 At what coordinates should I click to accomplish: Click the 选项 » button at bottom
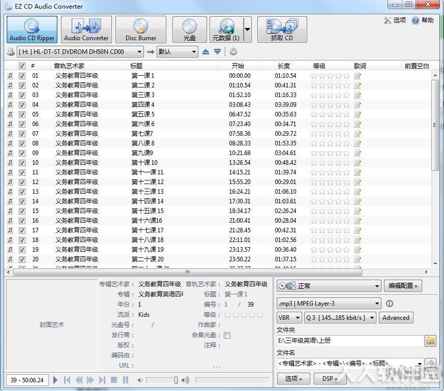[293, 378]
